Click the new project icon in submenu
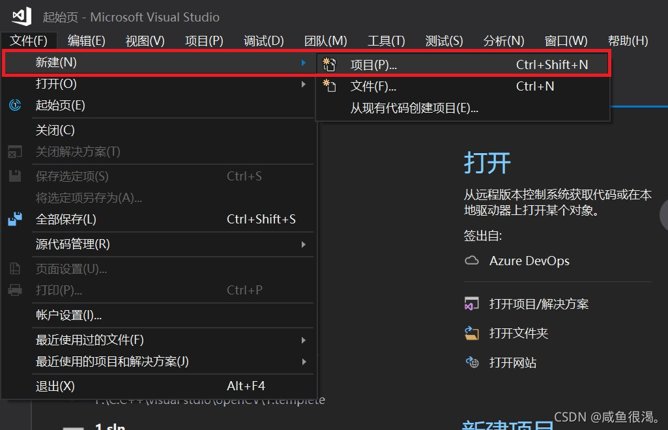 [329, 64]
